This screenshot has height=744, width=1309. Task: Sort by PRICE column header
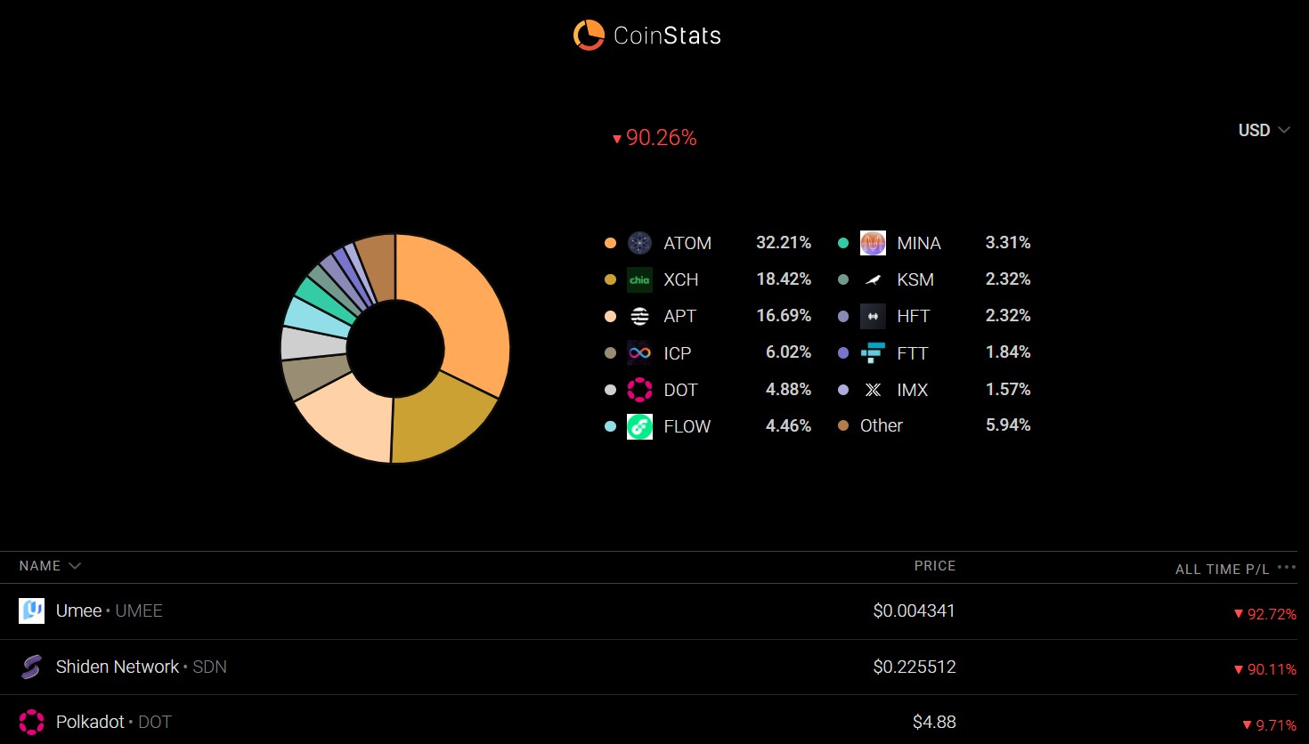click(935, 566)
